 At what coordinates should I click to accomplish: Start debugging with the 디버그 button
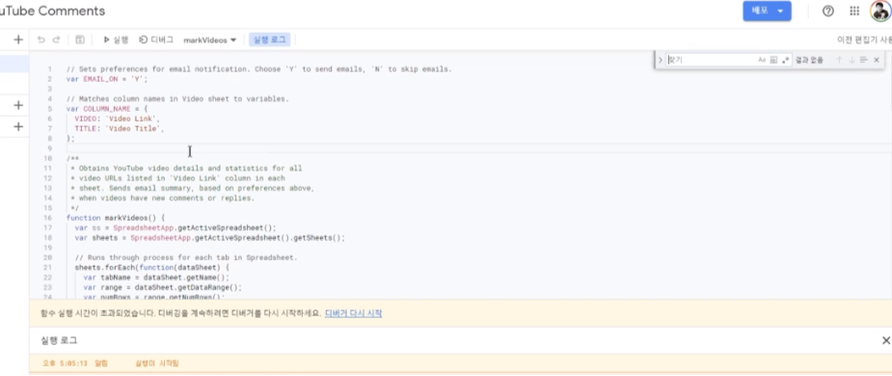(x=156, y=40)
